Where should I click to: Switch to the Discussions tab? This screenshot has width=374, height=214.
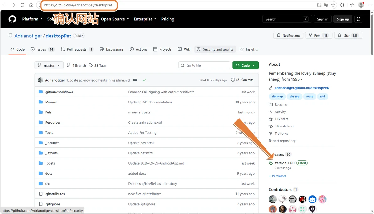(x=112, y=49)
